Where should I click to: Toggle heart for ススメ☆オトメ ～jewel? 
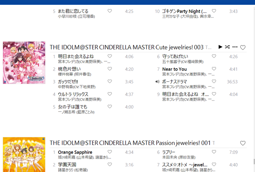click(x=214, y=164)
